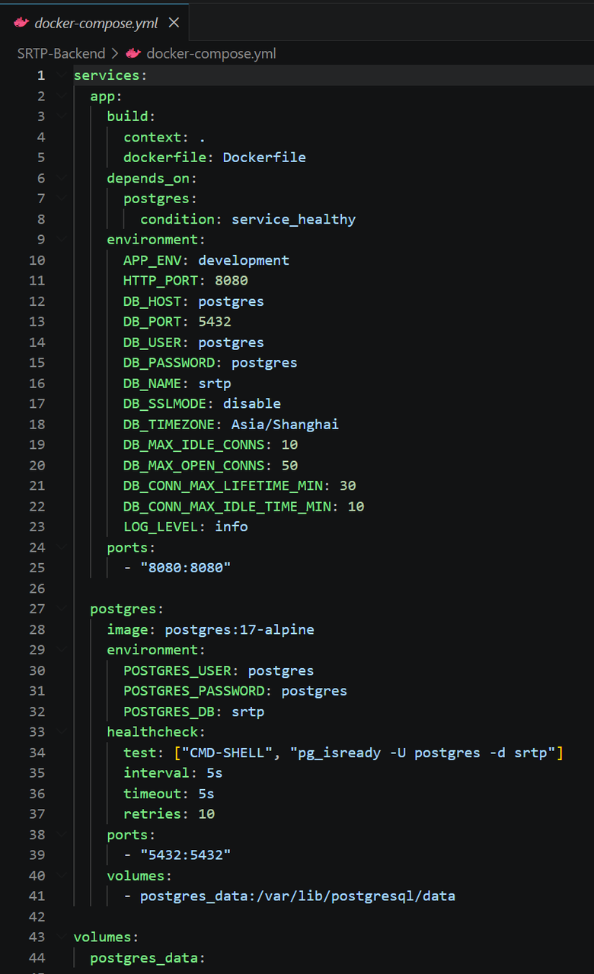Close the docker-compose.yml tab

click(174, 23)
